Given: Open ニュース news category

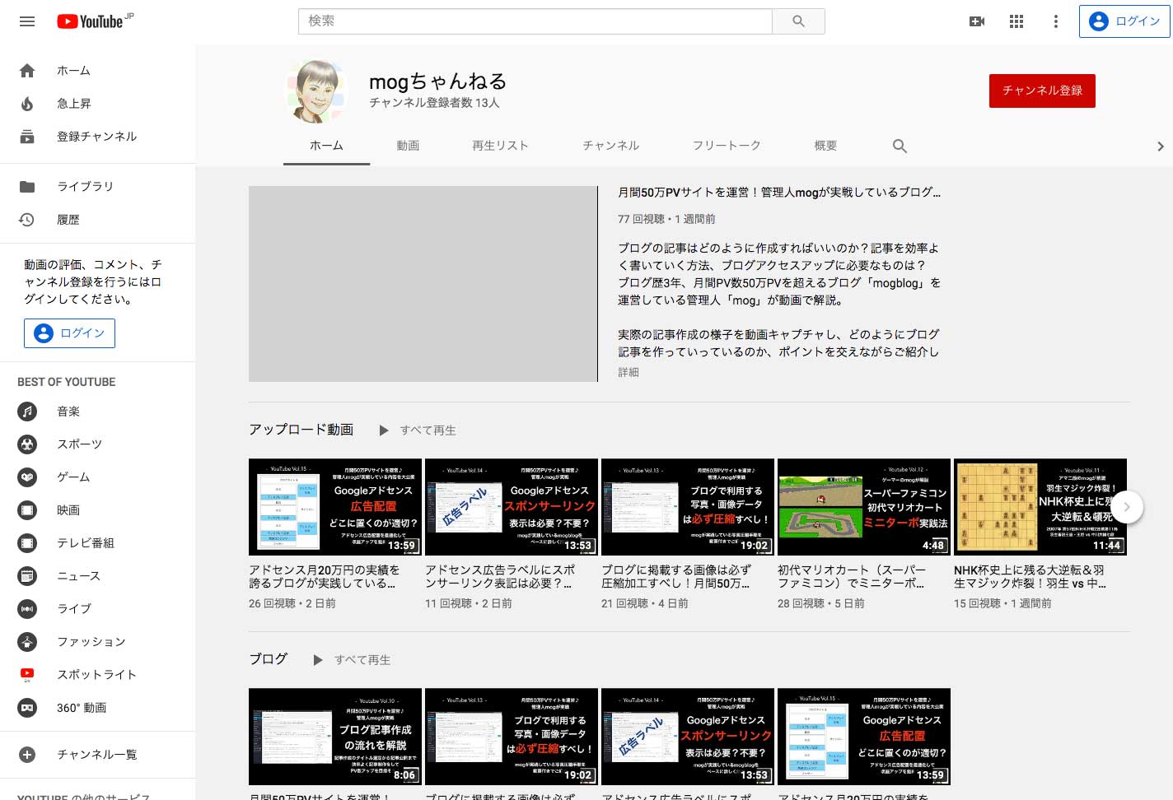Looking at the screenshot, I should point(97,576).
